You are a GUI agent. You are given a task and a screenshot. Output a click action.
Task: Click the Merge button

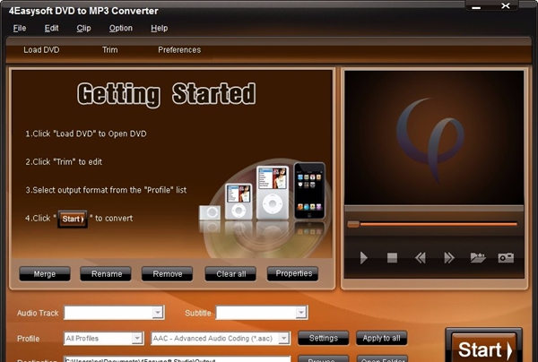click(x=45, y=274)
